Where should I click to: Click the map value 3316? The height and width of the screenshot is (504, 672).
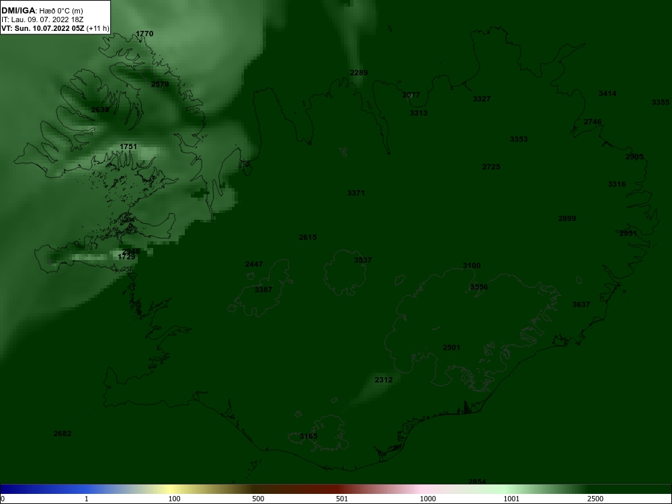[617, 184]
